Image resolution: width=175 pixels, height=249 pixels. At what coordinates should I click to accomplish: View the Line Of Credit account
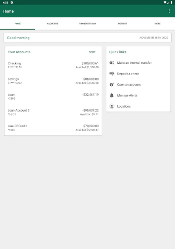[53, 128]
